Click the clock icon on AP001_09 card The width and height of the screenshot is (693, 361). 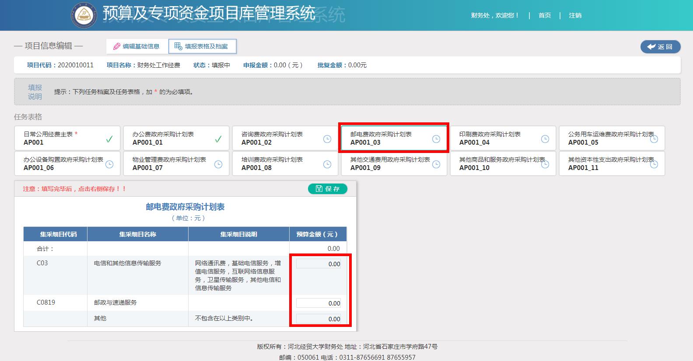(x=436, y=164)
